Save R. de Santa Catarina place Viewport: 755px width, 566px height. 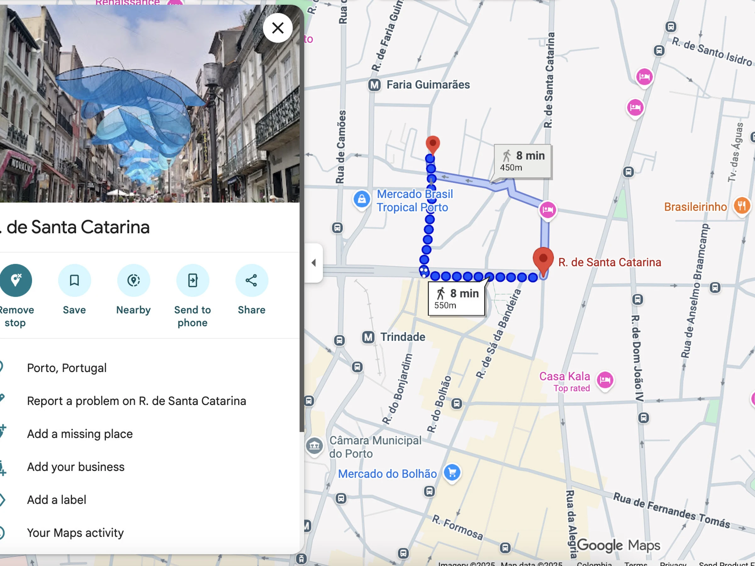tap(75, 280)
